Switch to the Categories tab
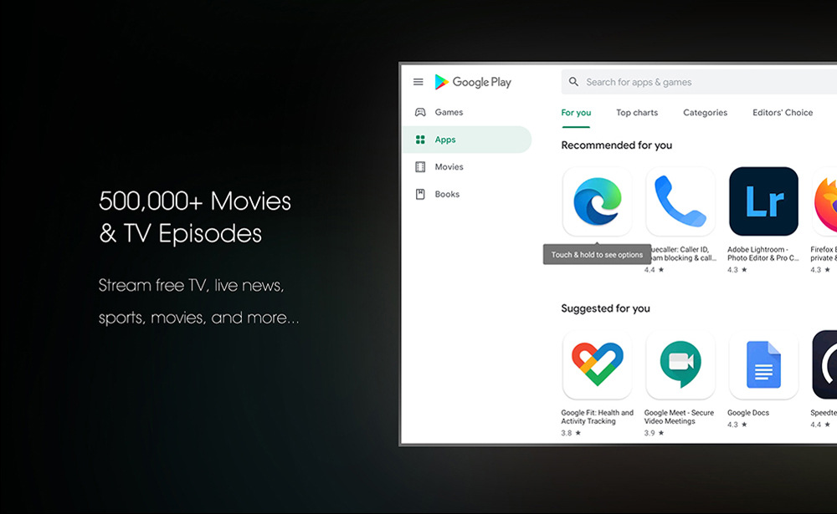The width and height of the screenshot is (837, 514). click(x=705, y=113)
